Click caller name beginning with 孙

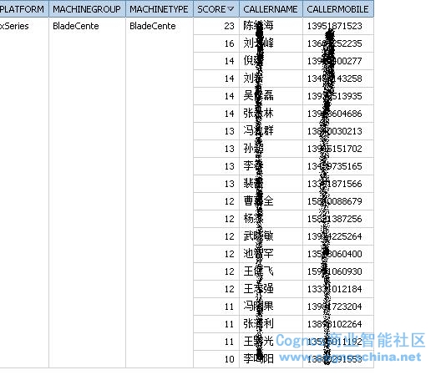click(x=253, y=149)
